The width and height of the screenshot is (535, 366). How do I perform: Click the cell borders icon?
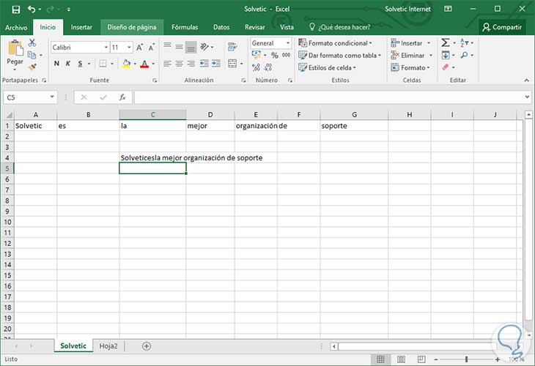point(103,64)
